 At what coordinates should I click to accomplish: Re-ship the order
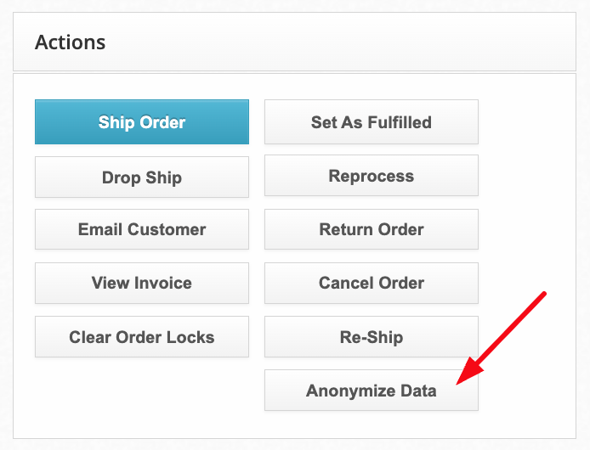pos(372,337)
